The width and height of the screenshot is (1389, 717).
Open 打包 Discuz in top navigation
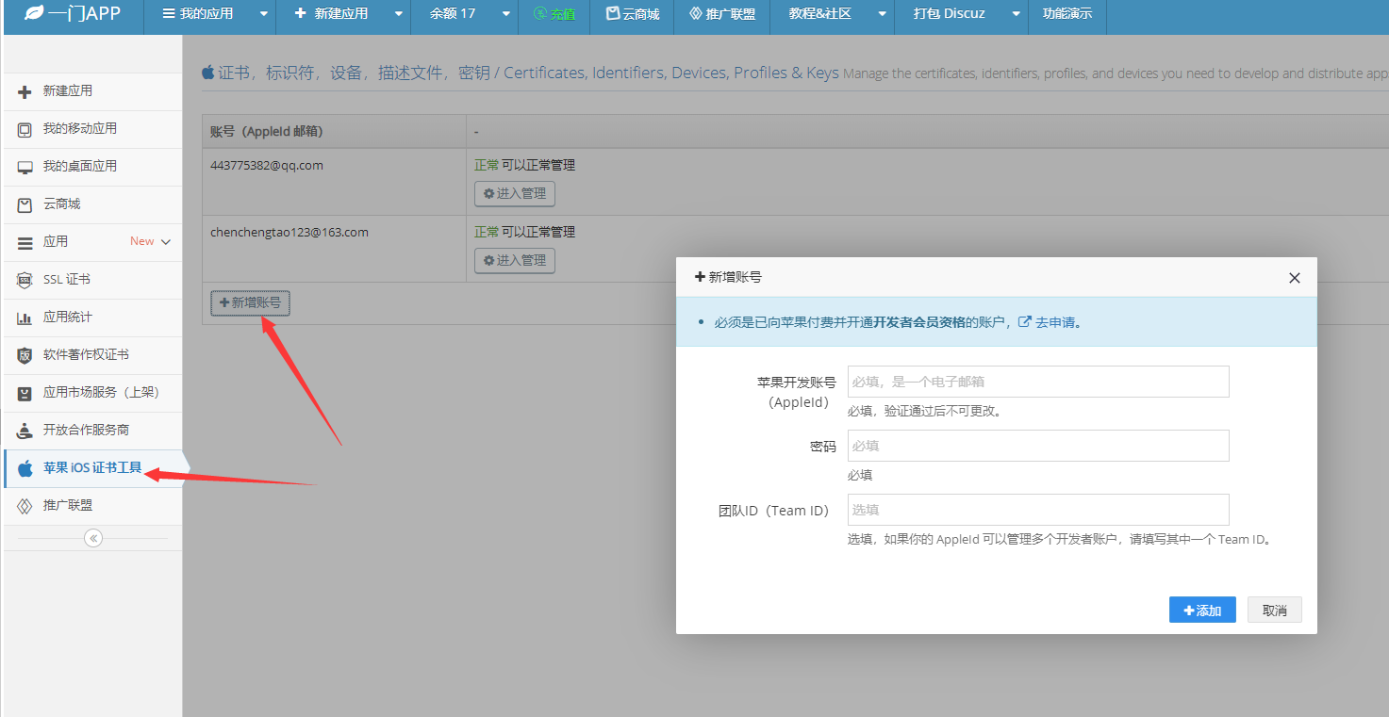[949, 14]
